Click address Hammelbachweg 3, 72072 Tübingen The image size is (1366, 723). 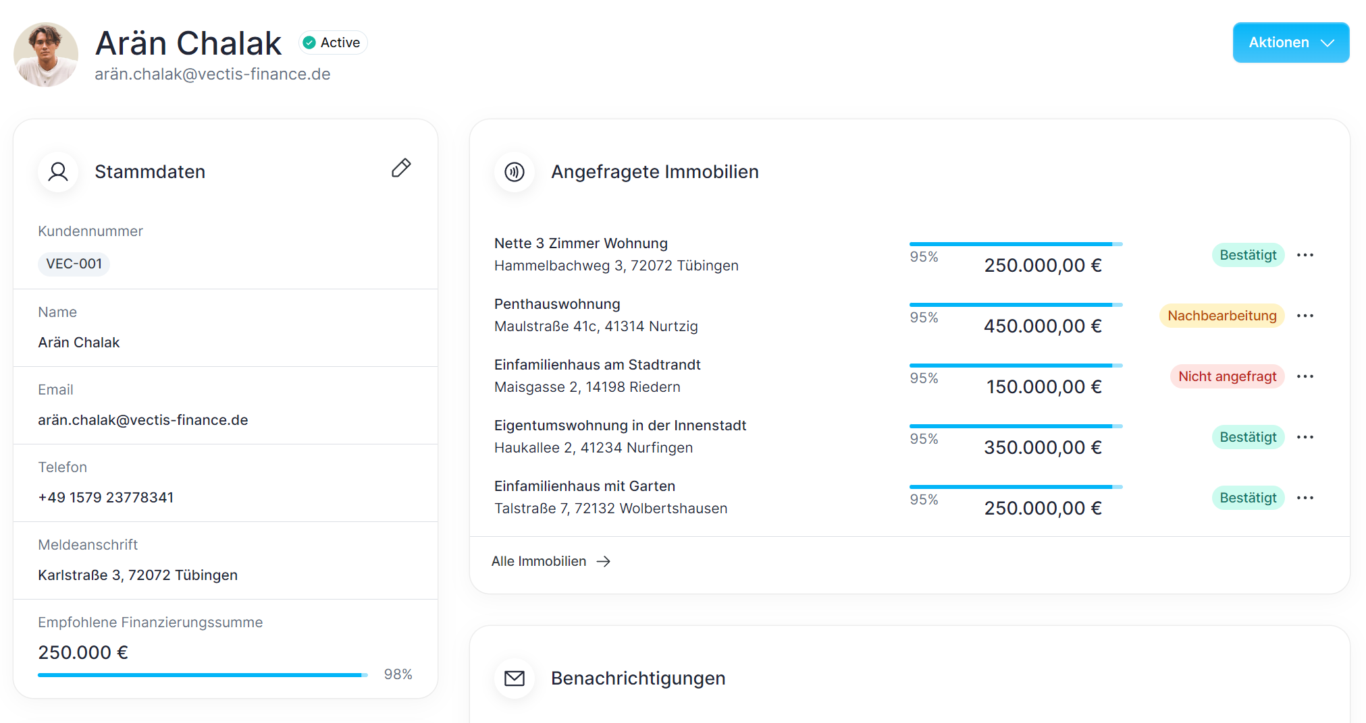click(616, 266)
